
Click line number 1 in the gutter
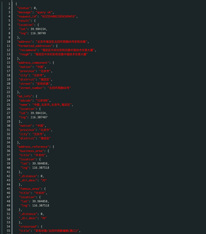(9, 4)
